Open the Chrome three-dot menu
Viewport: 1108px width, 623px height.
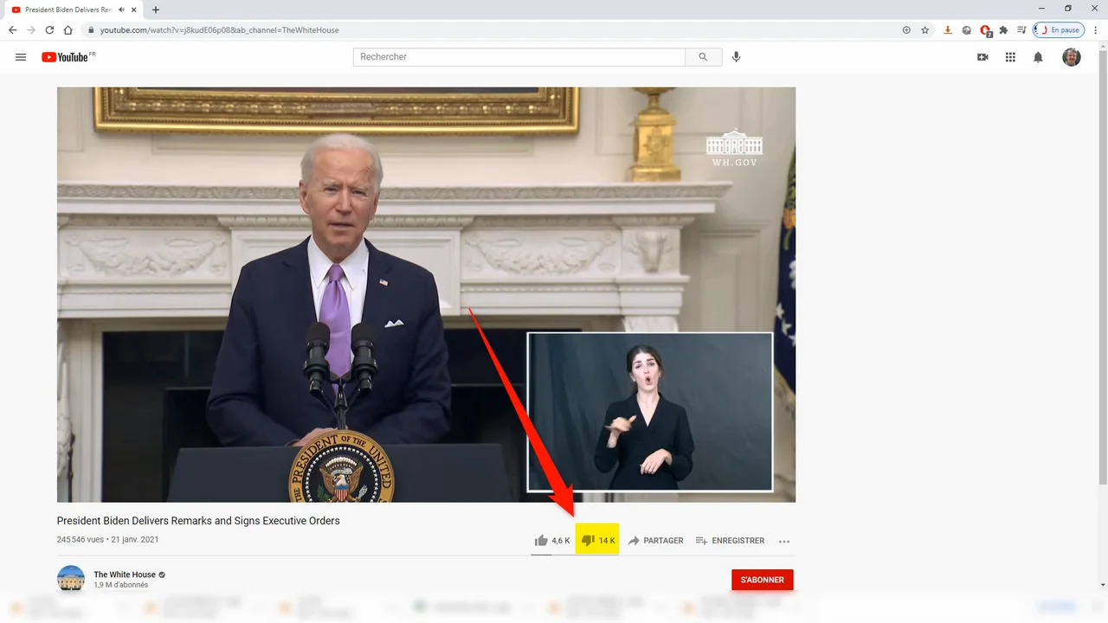coord(1095,30)
